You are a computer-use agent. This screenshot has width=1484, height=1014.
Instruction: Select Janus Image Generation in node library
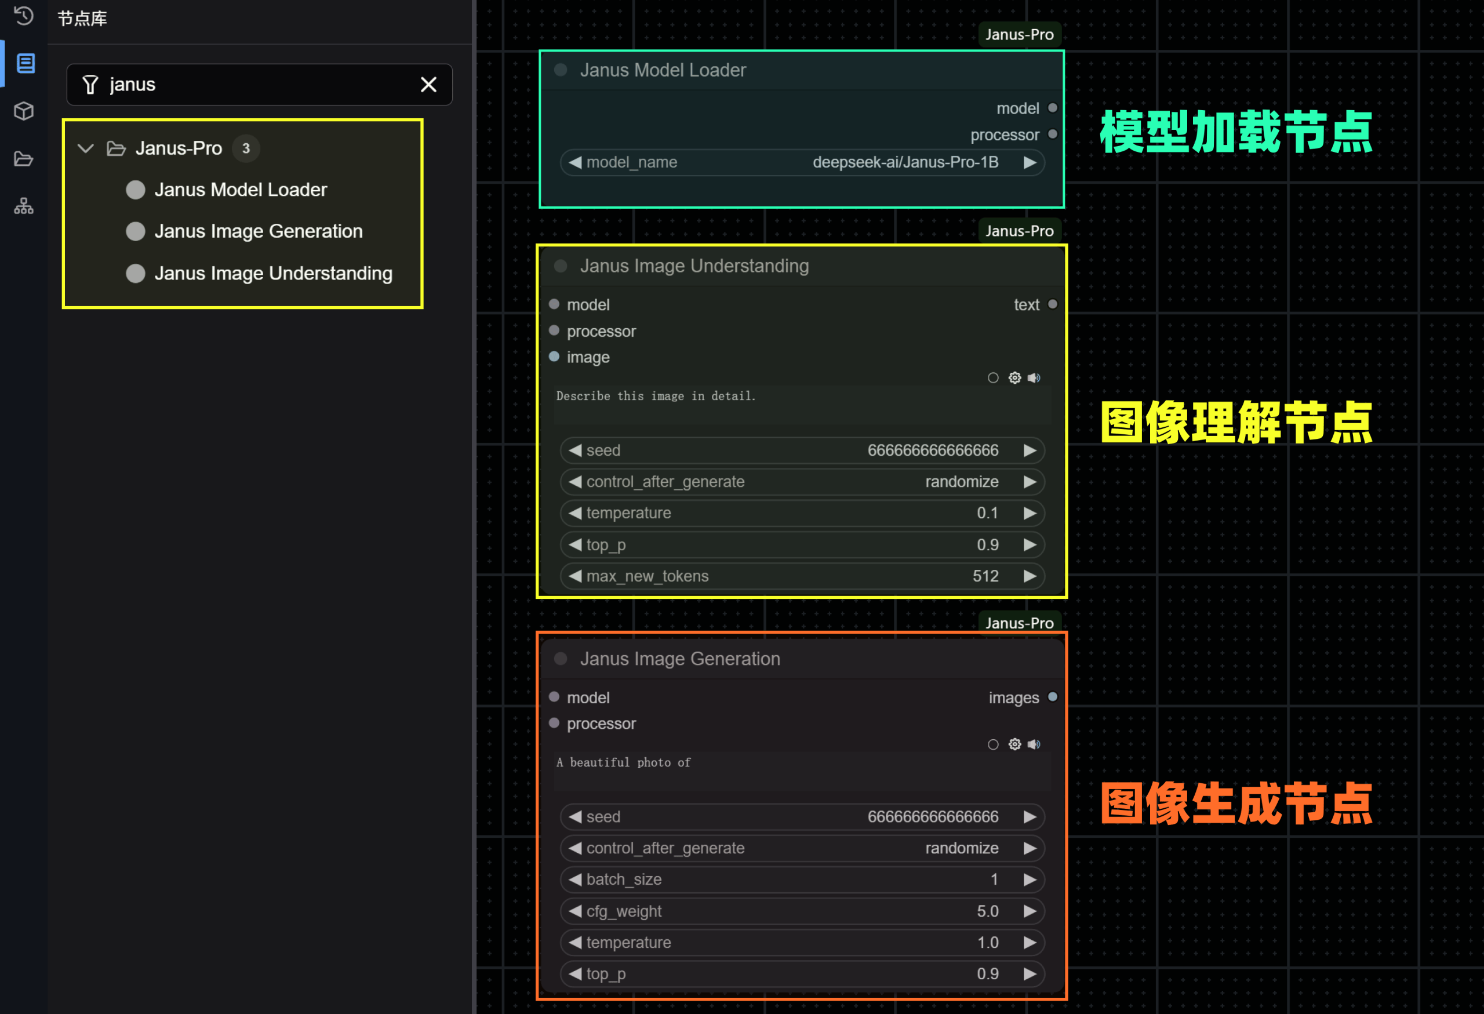click(258, 231)
